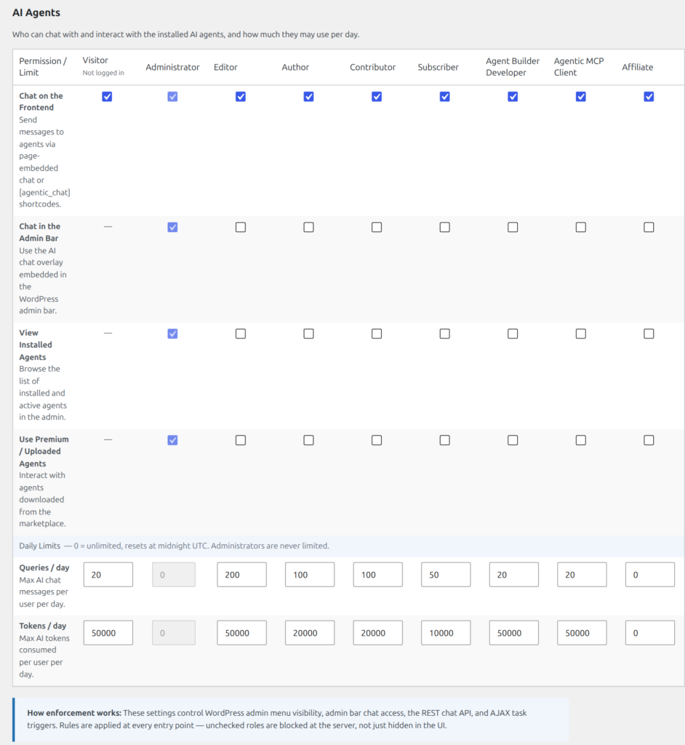Edit Visitor Tokens / day field

tap(108, 632)
